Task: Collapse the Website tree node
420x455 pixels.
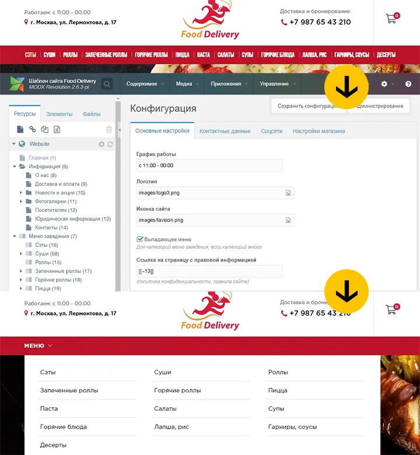Action: coord(13,144)
